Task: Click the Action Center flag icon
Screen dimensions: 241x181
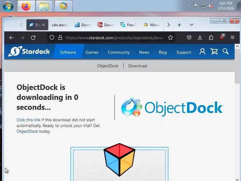Action: (196, 6)
